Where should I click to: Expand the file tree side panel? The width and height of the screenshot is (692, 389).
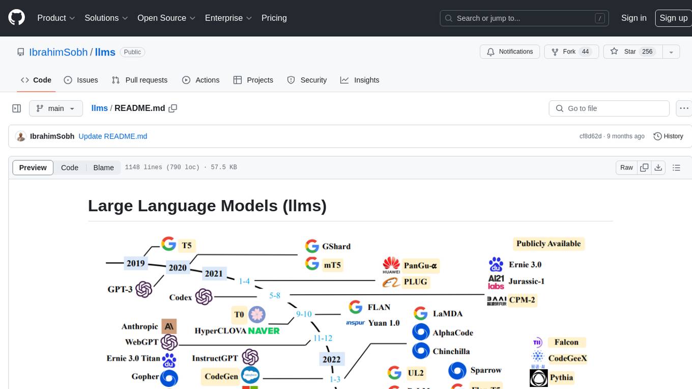[x=16, y=108]
